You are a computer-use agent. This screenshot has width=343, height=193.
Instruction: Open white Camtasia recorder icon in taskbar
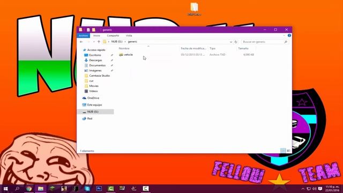click(146, 189)
